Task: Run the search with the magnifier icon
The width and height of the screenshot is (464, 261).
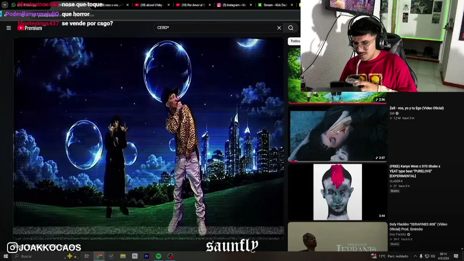Action: click(x=291, y=28)
